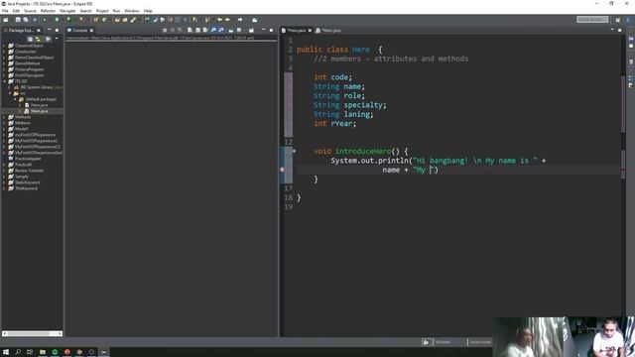Click the New Java Class icon
The height and width of the screenshot is (357, 635).
104,20
